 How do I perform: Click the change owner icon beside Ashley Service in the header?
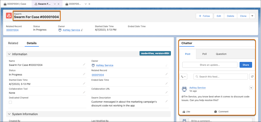(x=82, y=30)
